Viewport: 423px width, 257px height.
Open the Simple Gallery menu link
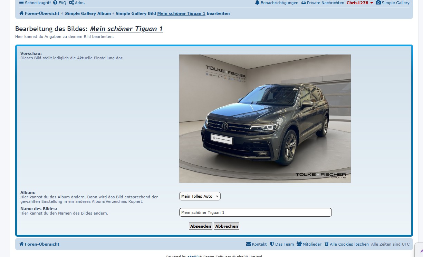pyautogui.click(x=395, y=3)
